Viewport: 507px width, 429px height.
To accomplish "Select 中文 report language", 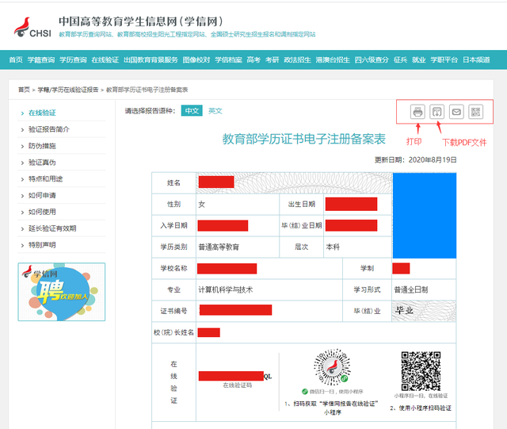I will (192, 111).
